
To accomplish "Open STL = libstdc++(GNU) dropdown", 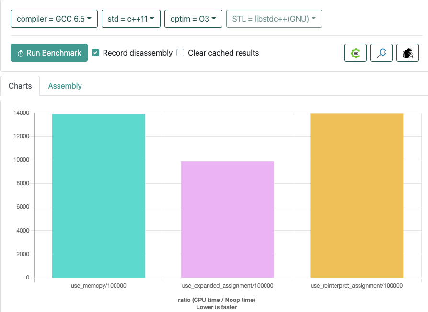I will pyautogui.click(x=274, y=19).
